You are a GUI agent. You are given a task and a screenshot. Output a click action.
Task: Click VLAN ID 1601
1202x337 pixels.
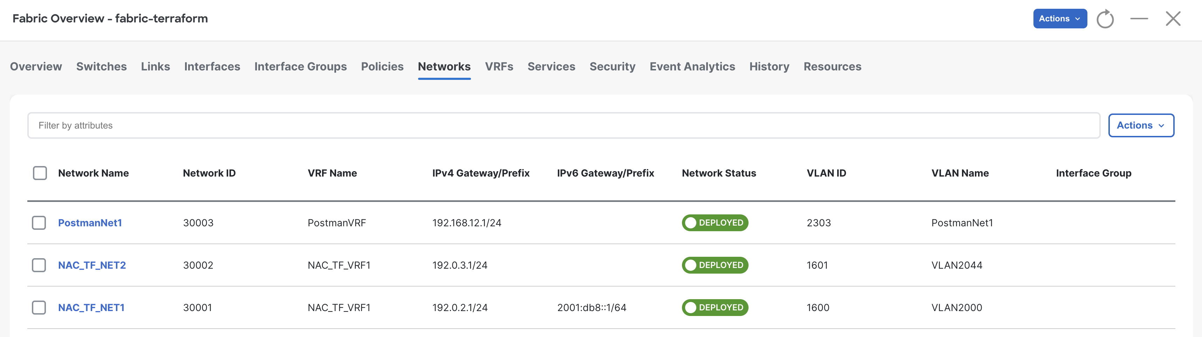817,265
